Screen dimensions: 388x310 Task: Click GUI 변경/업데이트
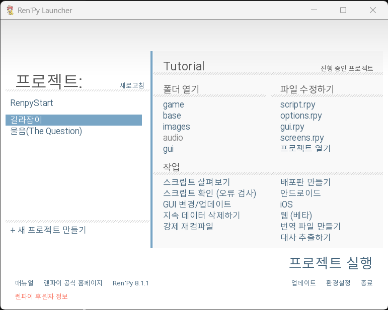point(197,204)
